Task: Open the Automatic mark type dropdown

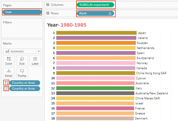Action: pyautogui.click(x=22, y=51)
